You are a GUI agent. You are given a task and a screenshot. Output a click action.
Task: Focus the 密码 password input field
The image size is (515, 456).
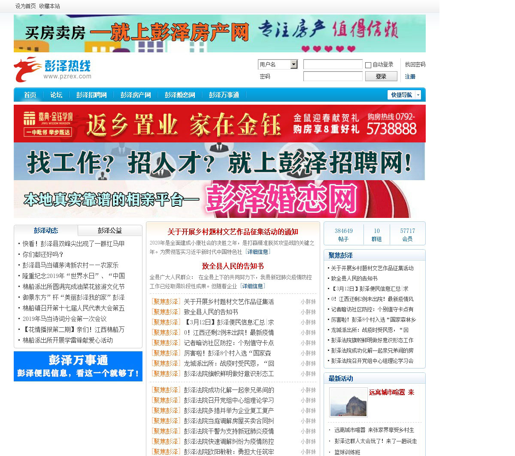coord(333,76)
